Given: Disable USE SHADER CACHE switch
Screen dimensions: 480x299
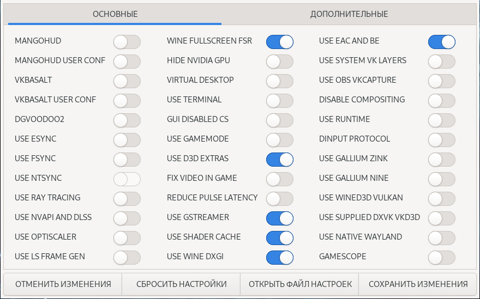Looking at the screenshot, I should pyautogui.click(x=280, y=237).
